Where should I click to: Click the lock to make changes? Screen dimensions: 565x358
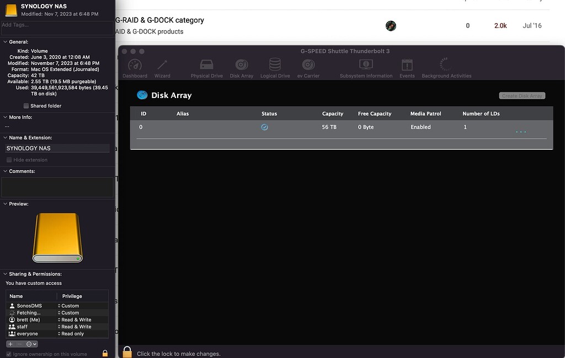pos(127,351)
